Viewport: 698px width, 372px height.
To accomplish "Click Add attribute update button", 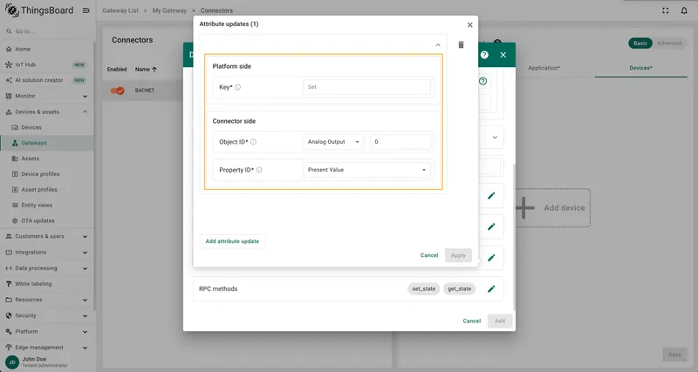I will pos(232,241).
